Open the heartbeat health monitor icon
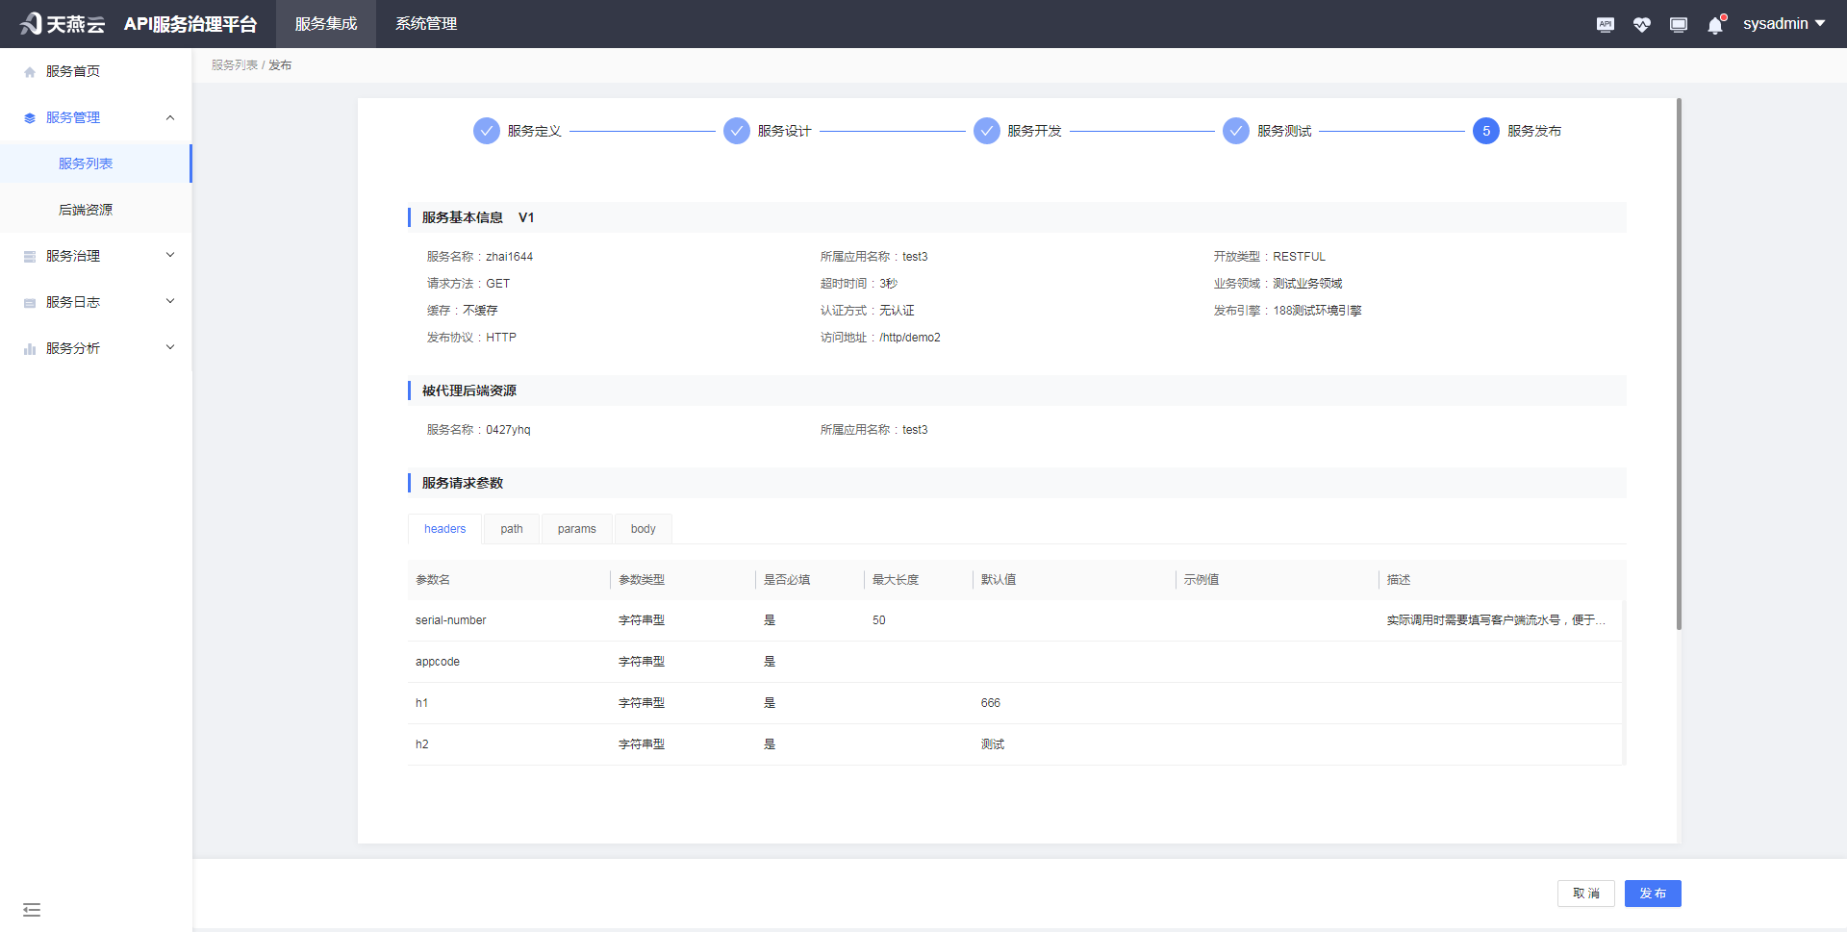 pyautogui.click(x=1641, y=25)
